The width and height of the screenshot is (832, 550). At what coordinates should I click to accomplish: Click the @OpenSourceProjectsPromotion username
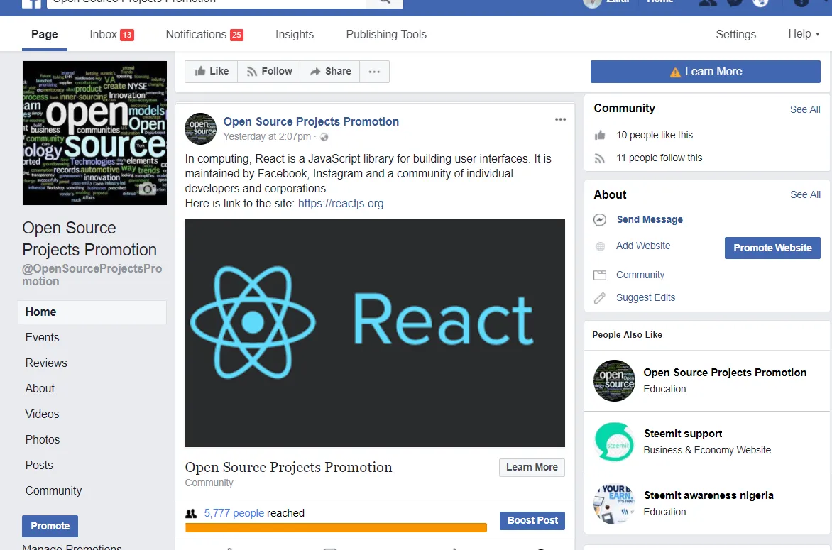tap(92, 275)
